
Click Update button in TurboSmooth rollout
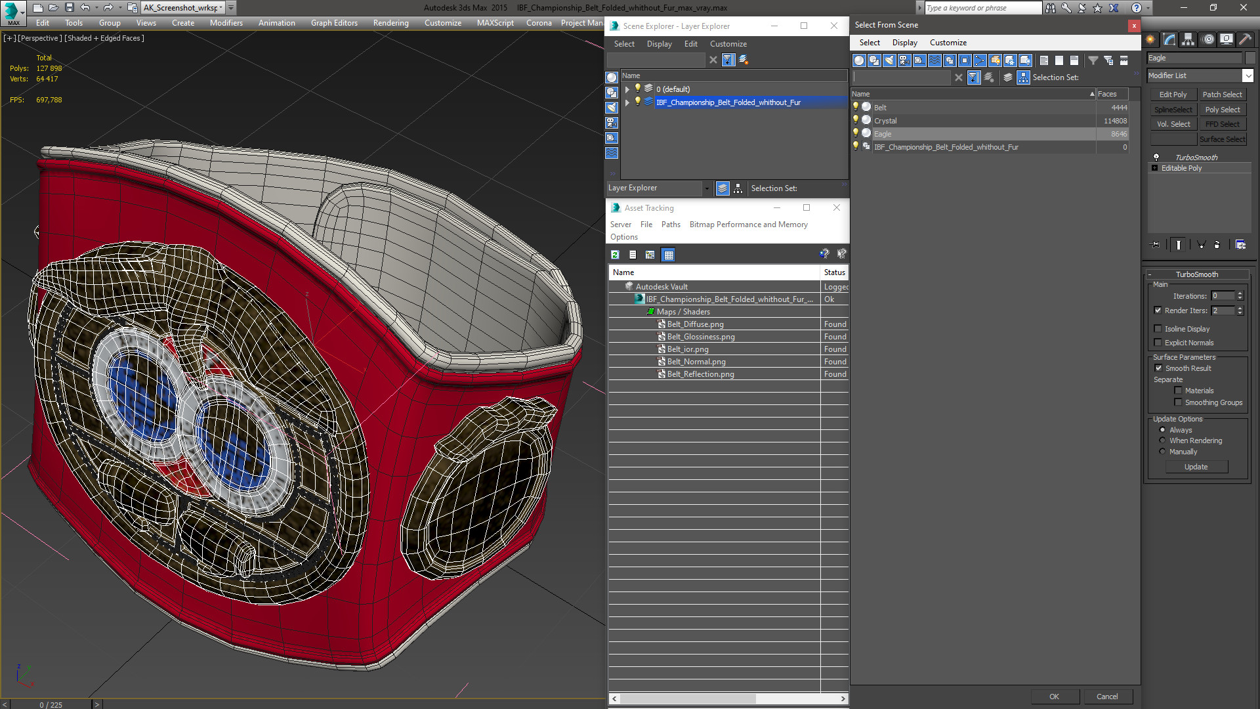(1196, 467)
